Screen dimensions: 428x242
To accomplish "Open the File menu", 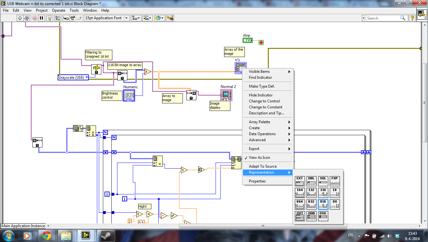I will [x=6, y=10].
